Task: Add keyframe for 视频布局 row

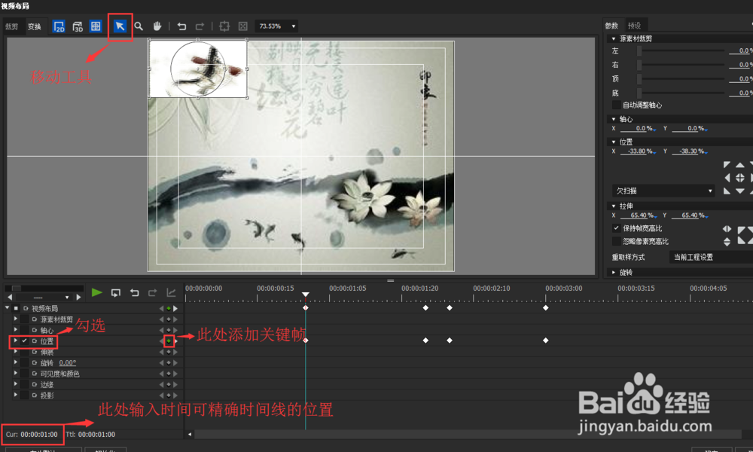Action: [x=169, y=308]
